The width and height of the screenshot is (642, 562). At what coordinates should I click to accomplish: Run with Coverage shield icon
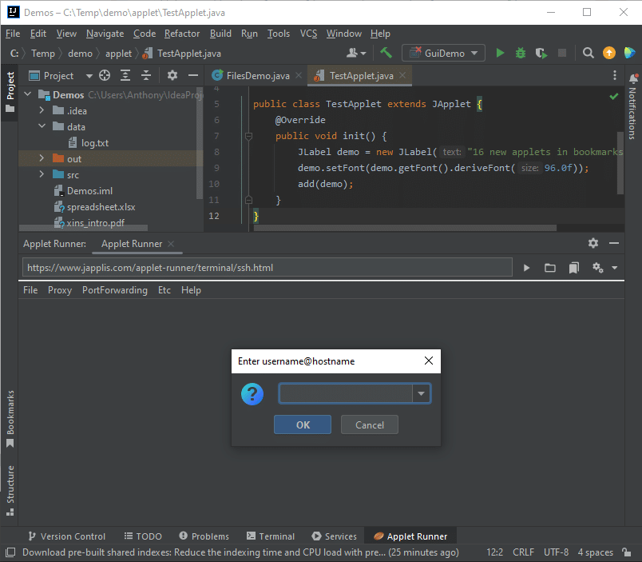541,53
